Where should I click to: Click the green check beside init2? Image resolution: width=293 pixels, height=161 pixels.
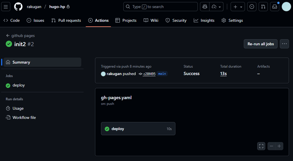[x=9, y=44]
